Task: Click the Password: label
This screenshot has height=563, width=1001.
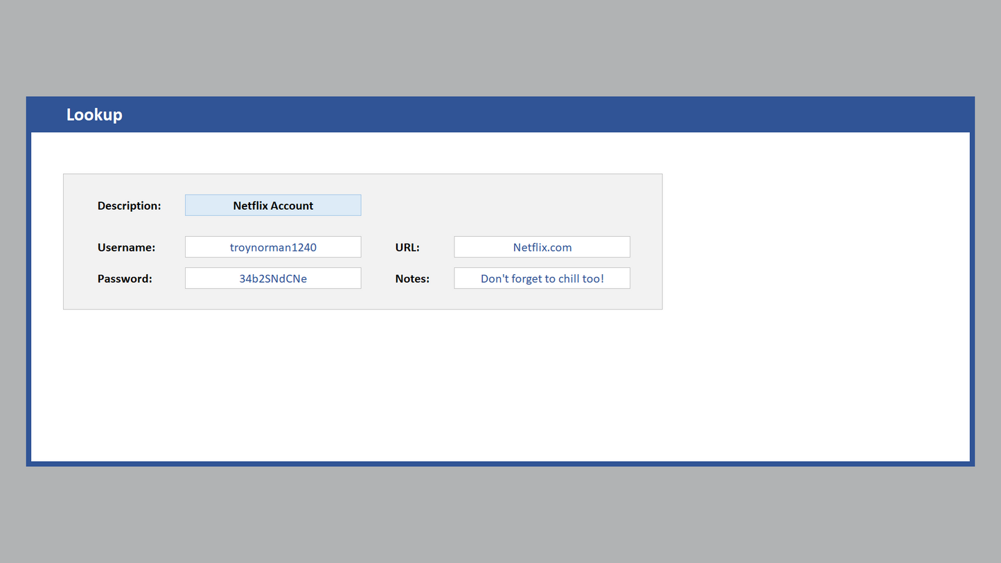Action: click(125, 278)
